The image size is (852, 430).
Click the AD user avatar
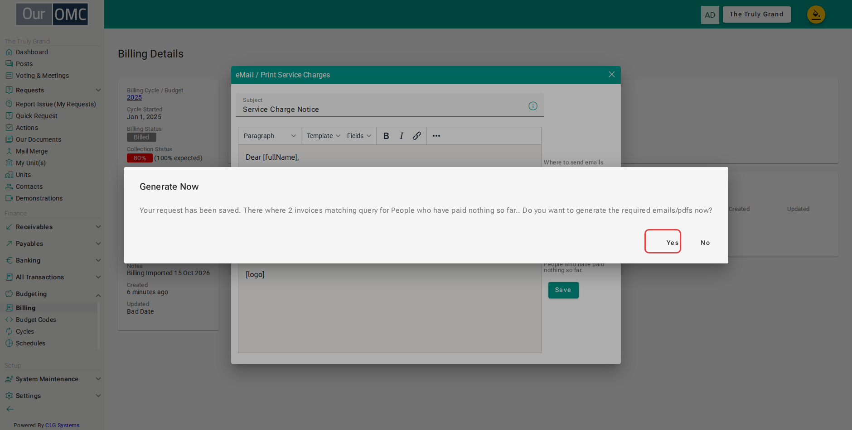[x=710, y=15]
